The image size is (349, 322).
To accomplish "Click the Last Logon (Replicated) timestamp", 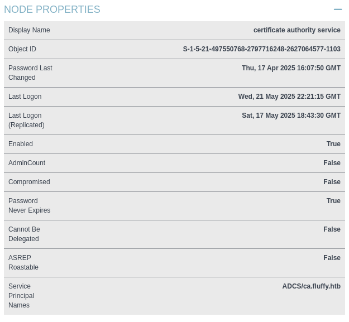I will coord(291,116).
